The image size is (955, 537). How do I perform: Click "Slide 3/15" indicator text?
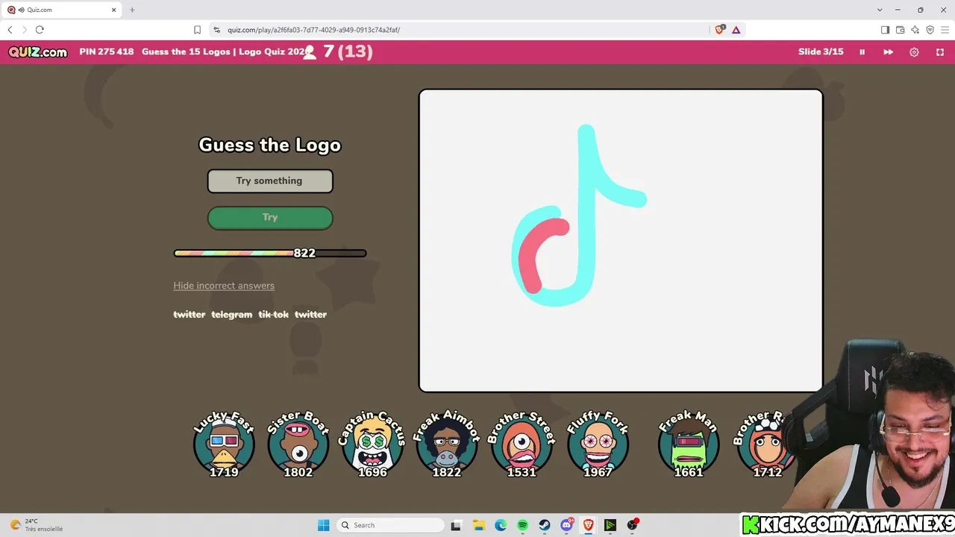pyautogui.click(x=821, y=52)
